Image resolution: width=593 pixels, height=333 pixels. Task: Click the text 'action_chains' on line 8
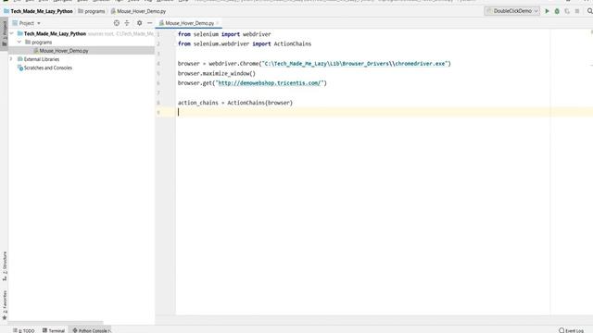(197, 103)
